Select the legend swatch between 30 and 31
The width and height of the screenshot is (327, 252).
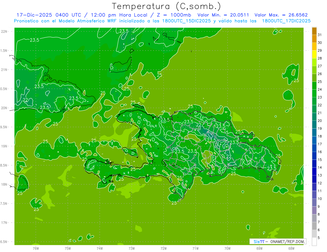(x=314, y=39)
